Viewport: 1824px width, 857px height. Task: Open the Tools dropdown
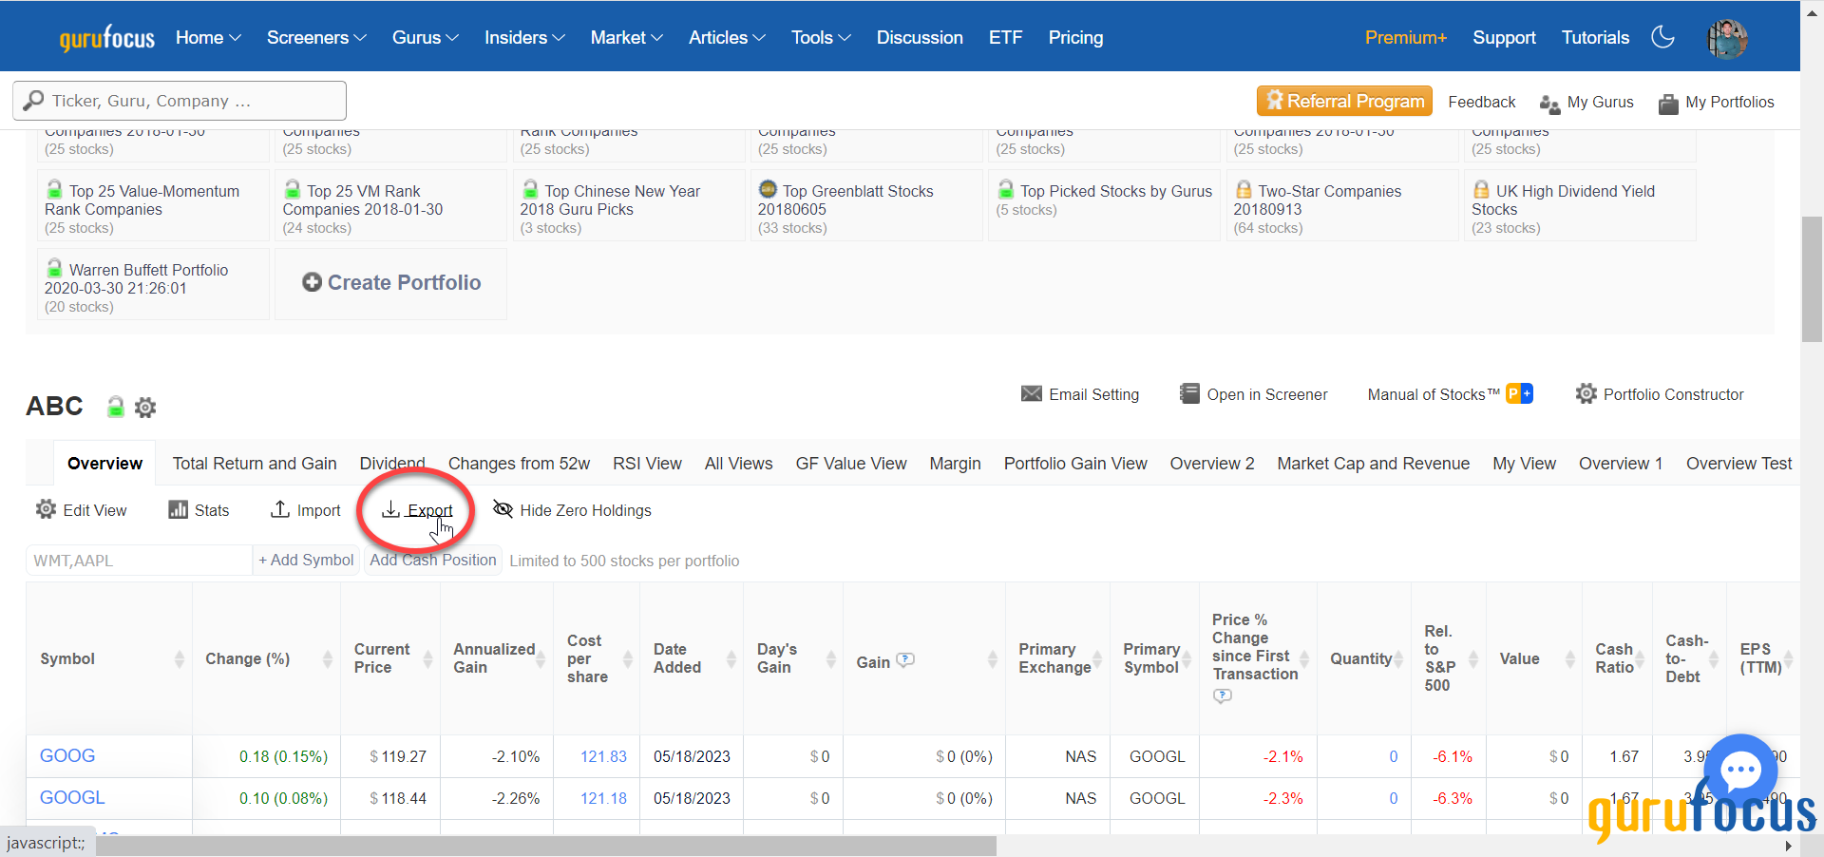tap(819, 37)
